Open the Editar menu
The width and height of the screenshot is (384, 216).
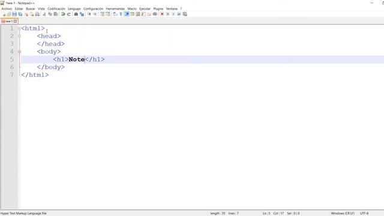coord(19,9)
